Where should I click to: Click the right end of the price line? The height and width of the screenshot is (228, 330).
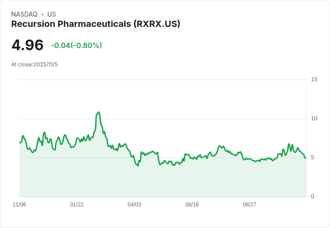point(305,158)
